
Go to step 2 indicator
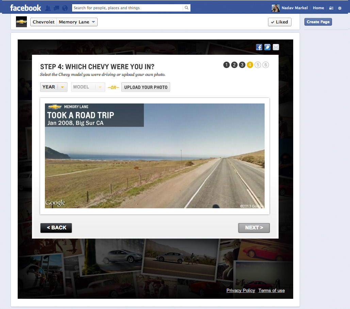(234, 65)
